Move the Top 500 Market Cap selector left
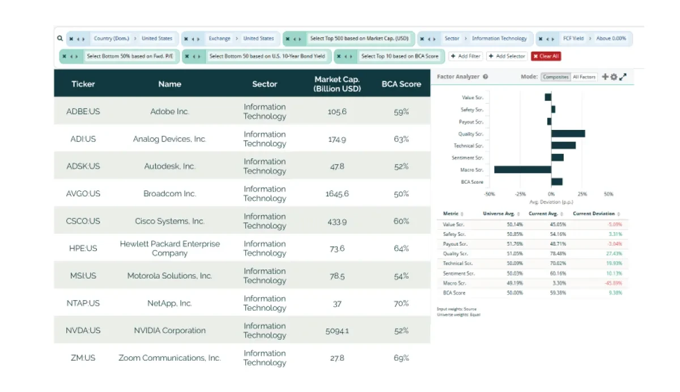This screenshot has width=680, height=392. (x=295, y=39)
